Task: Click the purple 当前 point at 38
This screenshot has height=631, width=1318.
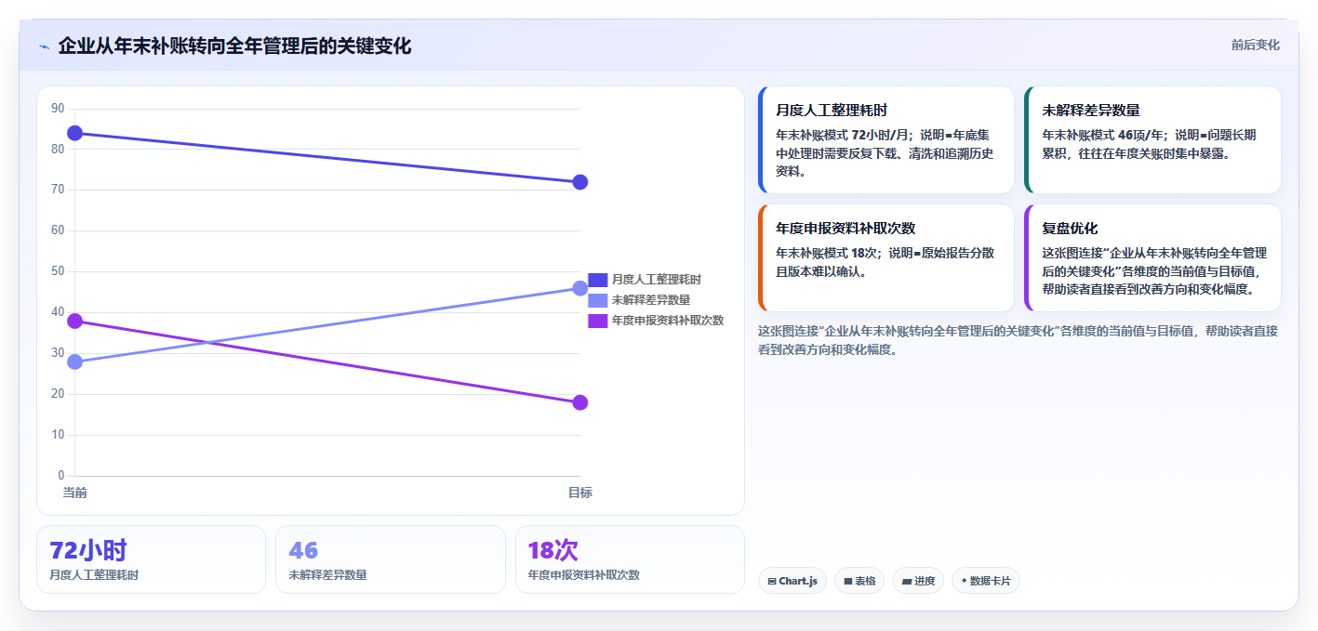Action: point(74,322)
